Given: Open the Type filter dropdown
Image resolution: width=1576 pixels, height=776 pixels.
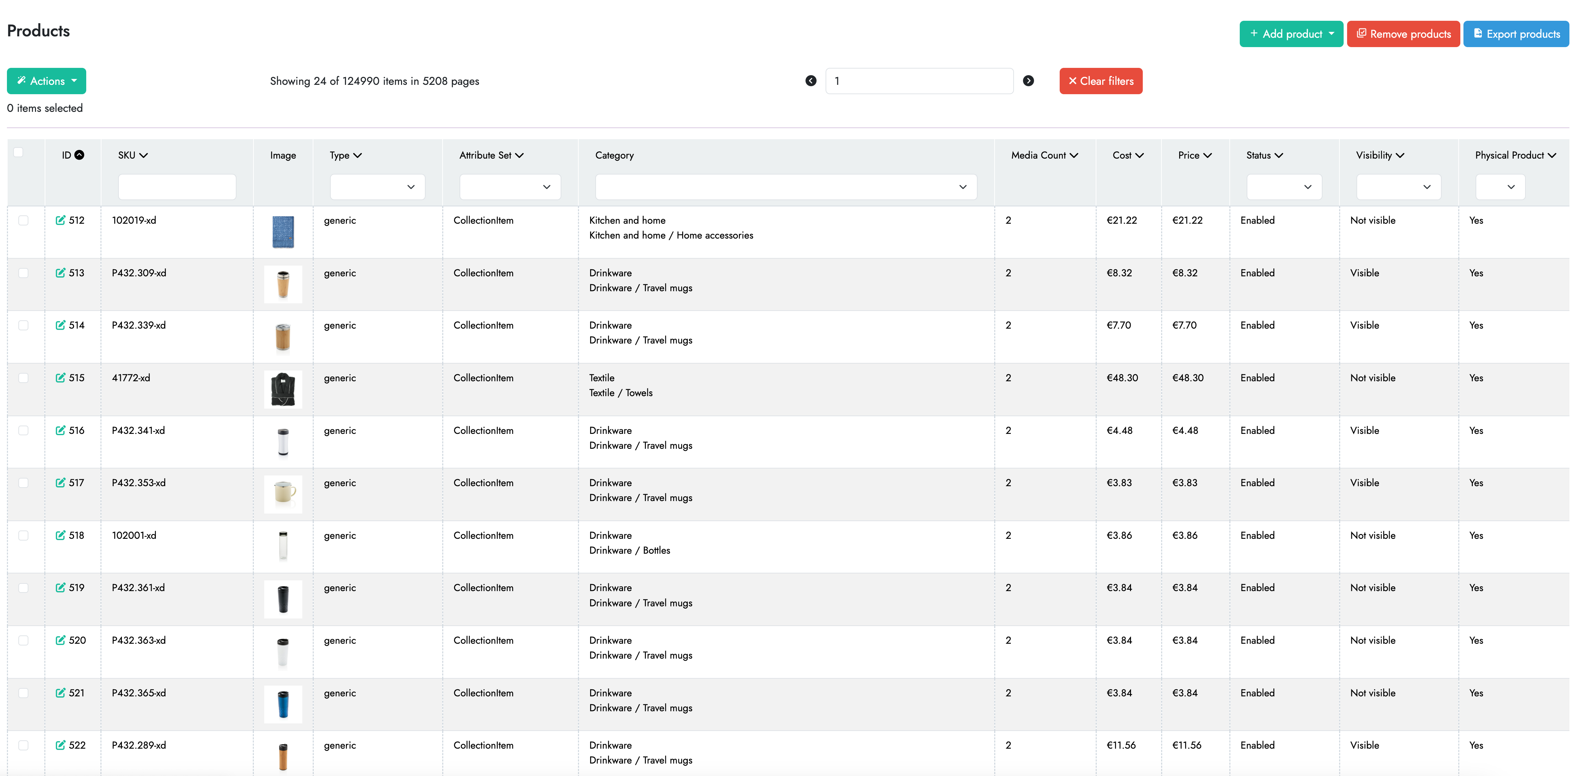Looking at the screenshot, I should click(377, 187).
